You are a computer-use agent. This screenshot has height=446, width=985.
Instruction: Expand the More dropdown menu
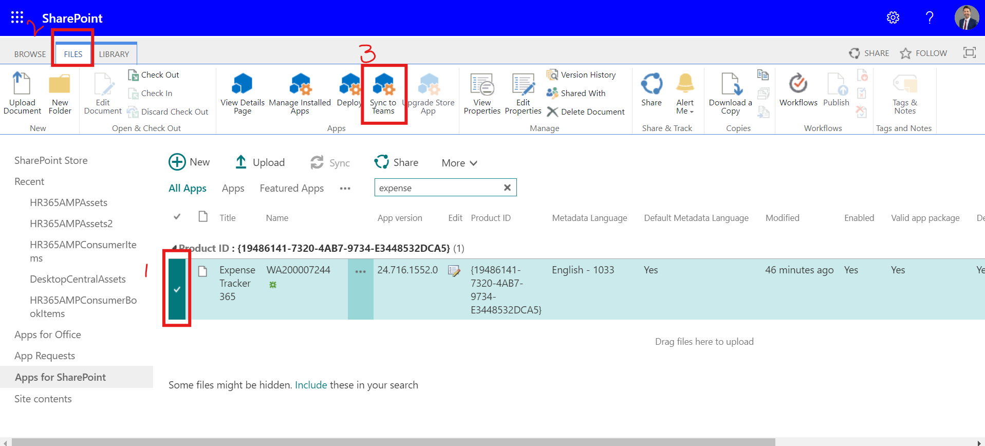pyautogui.click(x=459, y=163)
